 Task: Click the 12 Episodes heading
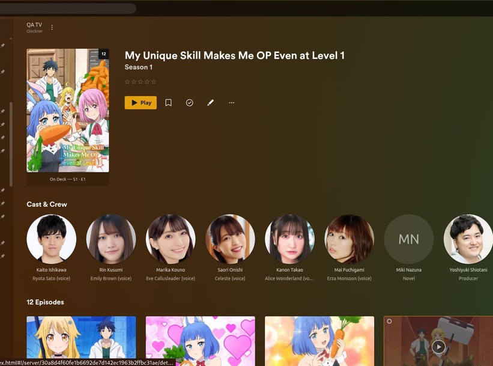coord(45,302)
